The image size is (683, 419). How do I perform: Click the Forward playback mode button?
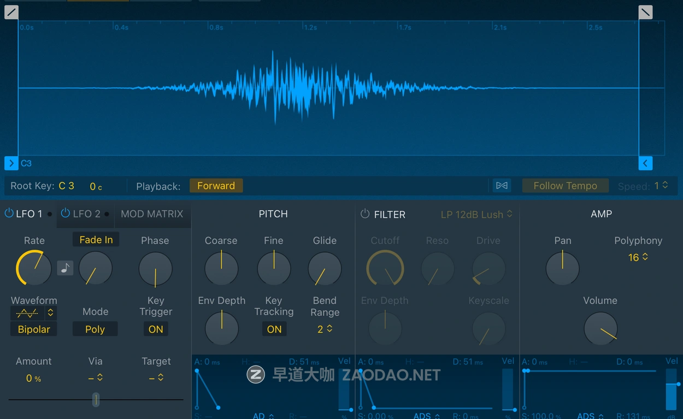pos(216,186)
